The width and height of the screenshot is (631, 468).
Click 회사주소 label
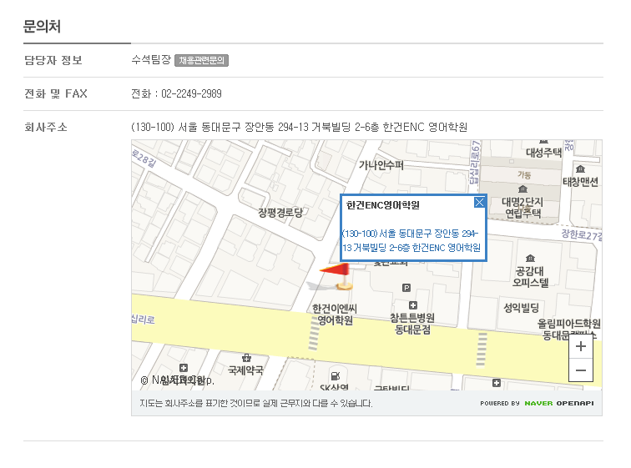coord(45,128)
